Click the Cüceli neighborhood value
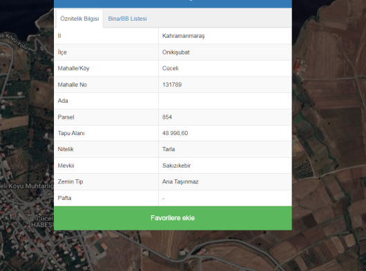The width and height of the screenshot is (366, 271). coord(170,68)
